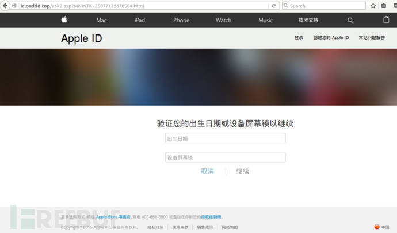Click the China region flag icon
Screen dimensions: 397x233
pos(377,227)
